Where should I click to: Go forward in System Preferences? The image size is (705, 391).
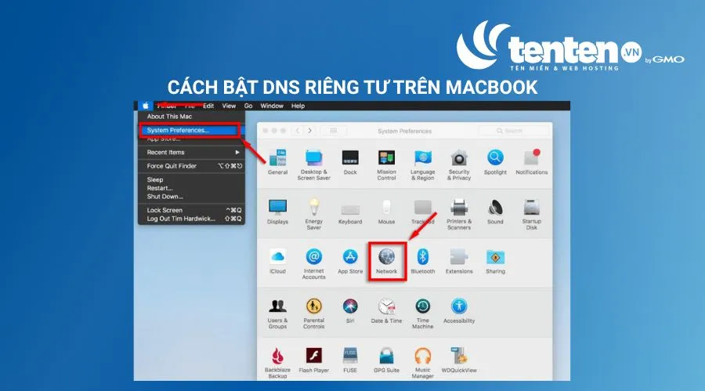pyautogui.click(x=309, y=131)
